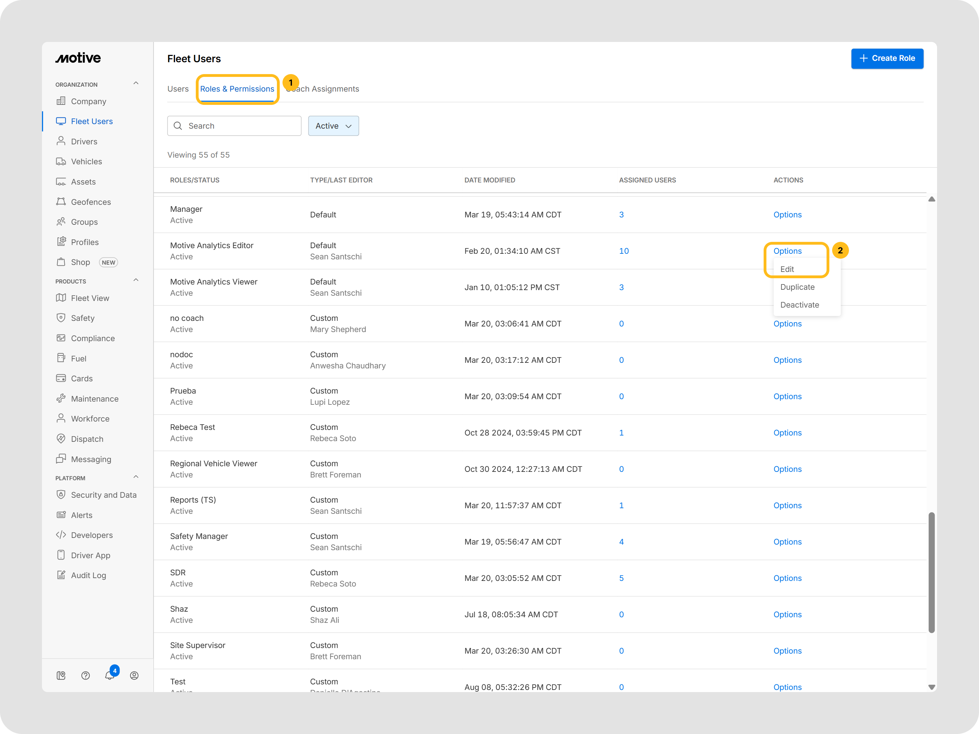This screenshot has width=979, height=734.
Task: Switch to the Users tab
Action: (x=178, y=89)
